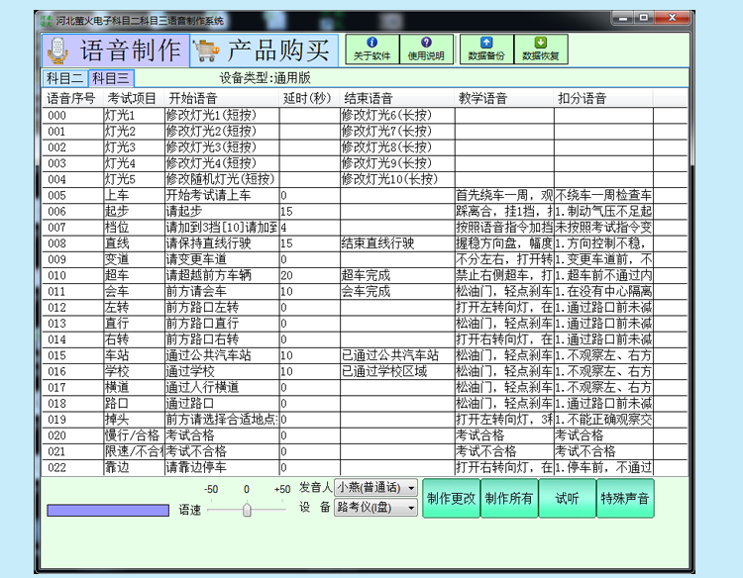Click the 前方路口直行 cell
Image resolution: width=743 pixels, height=578 pixels.
pos(222,324)
